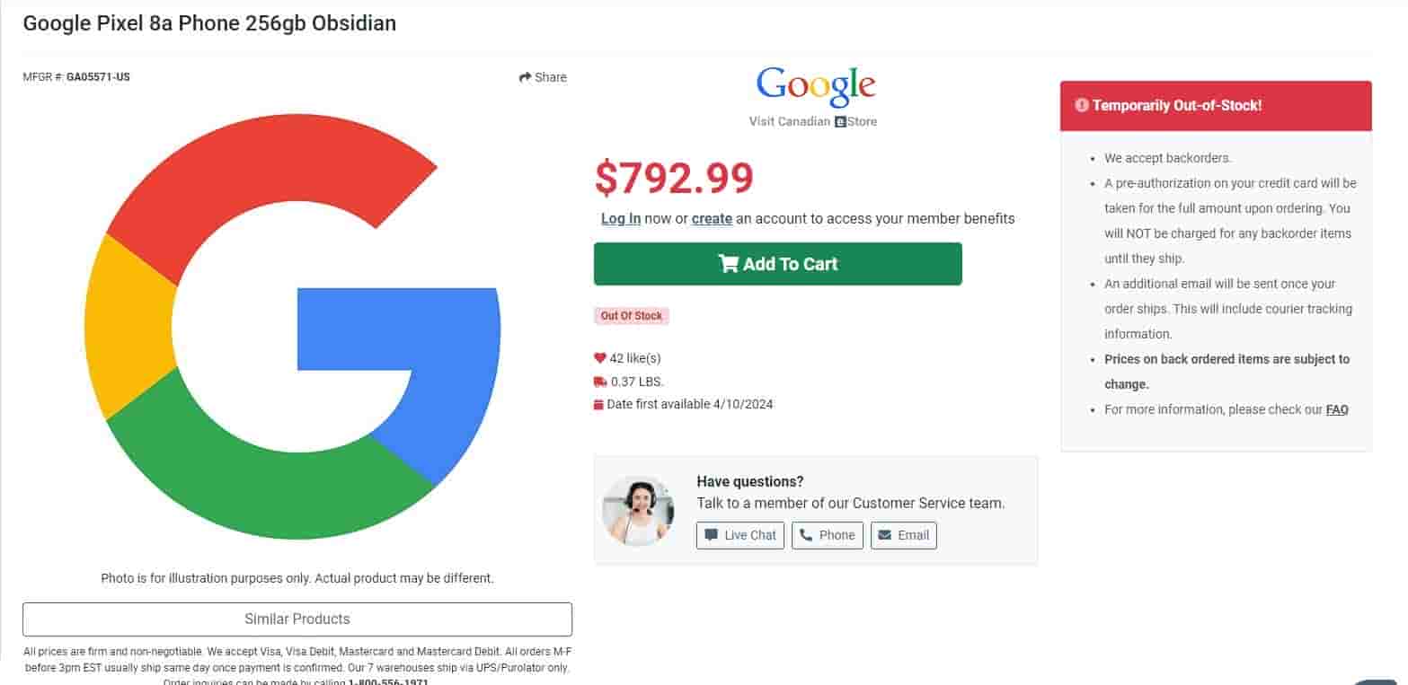Open the Similar Products button
This screenshot has height=685, width=1408.
pyautogui.click(x=297, y=619)
